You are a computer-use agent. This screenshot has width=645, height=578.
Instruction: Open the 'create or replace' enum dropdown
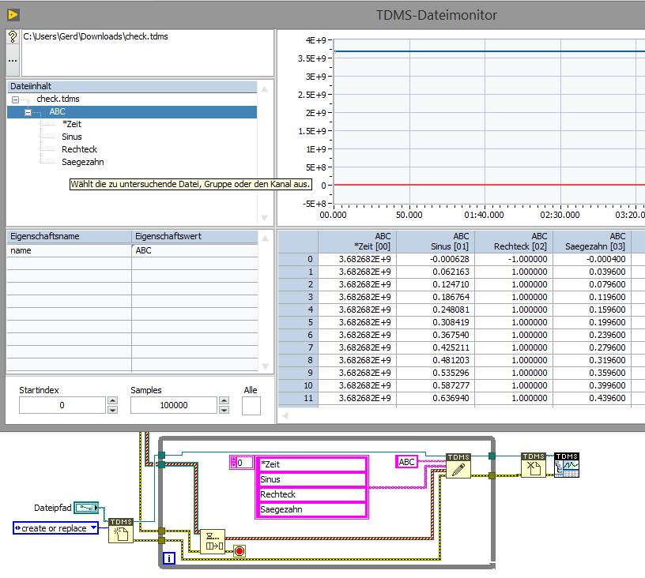(55, 528)
